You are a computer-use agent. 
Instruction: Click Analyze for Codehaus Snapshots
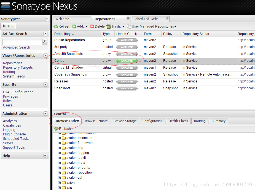point(127,75)
